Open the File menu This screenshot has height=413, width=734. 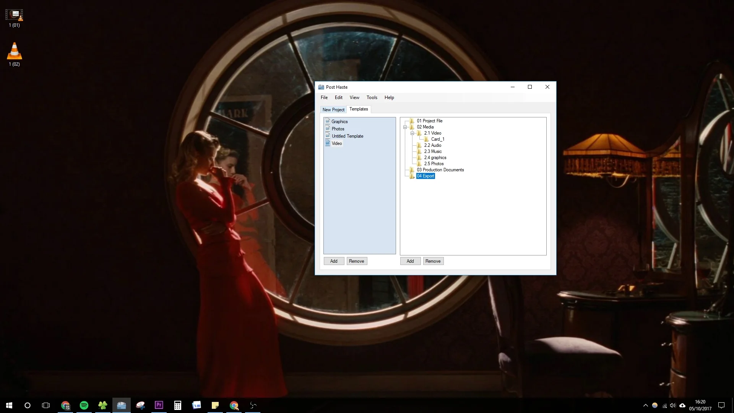point(324,98)
